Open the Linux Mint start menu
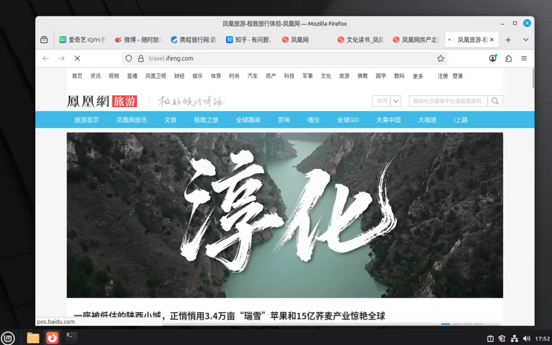Viewport: 552px width, 345px height. (x=8, y=338)
